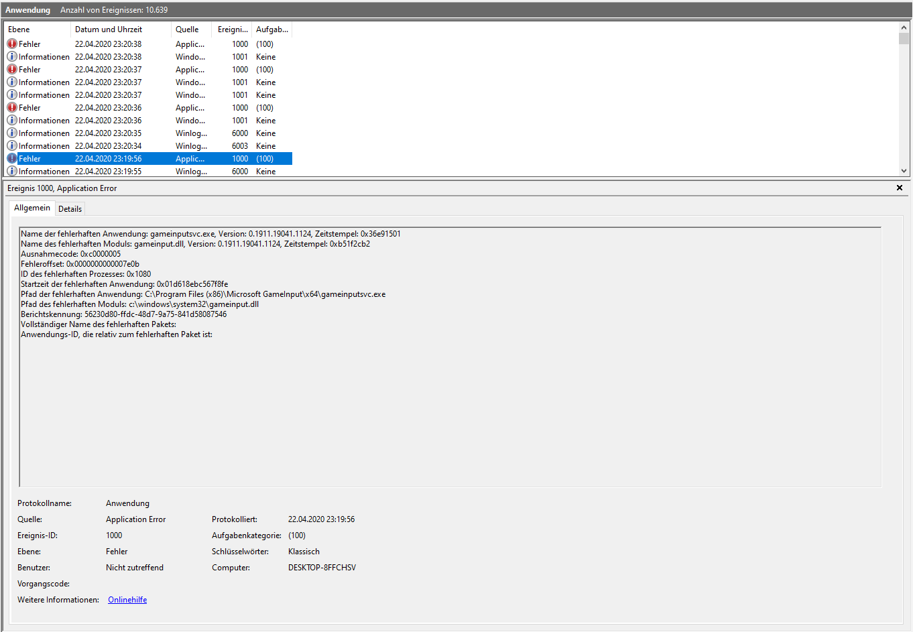Click the info icon of the 23:20:35 Winlog row
The height and width of the screenshot is (632, 913).
coord(12,133)
